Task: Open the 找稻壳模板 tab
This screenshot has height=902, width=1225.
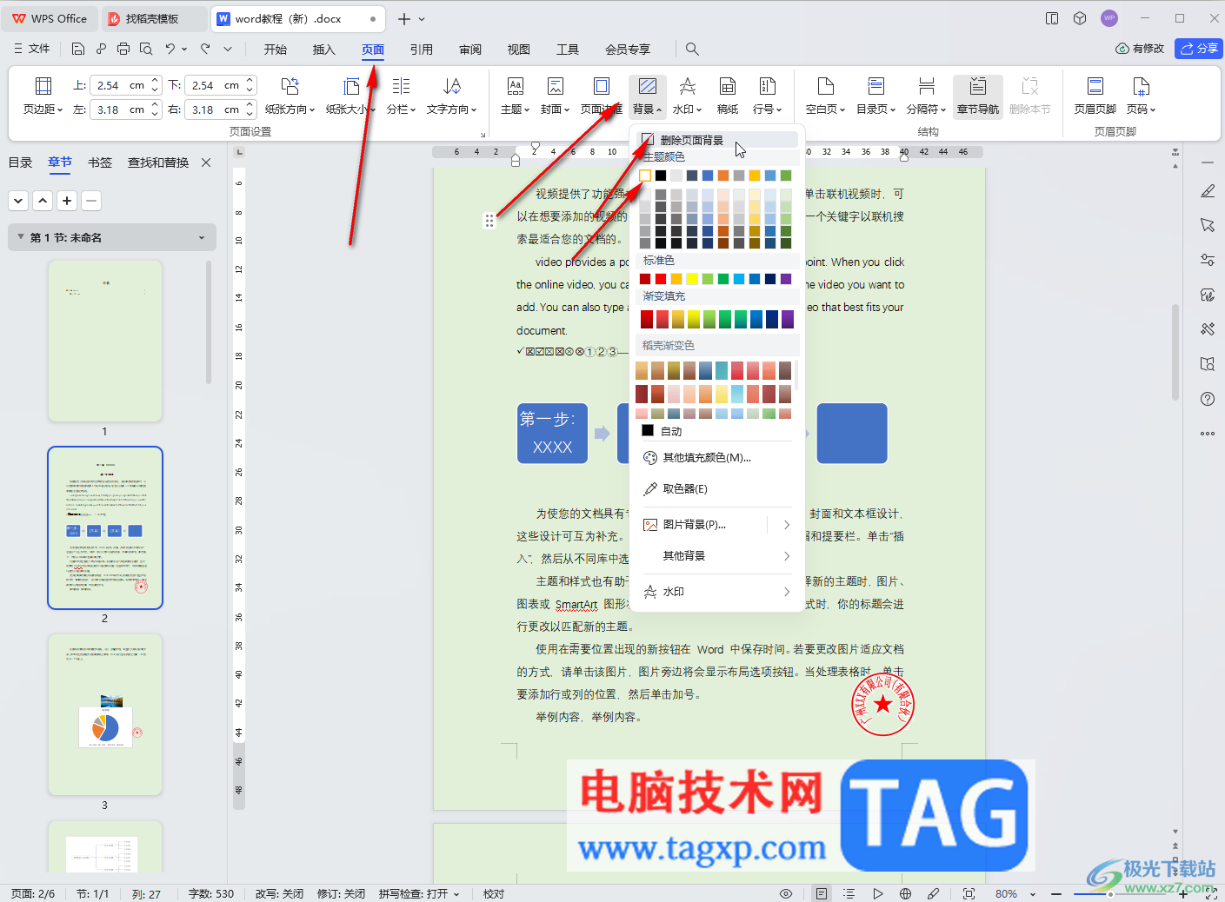Action: 153,19
